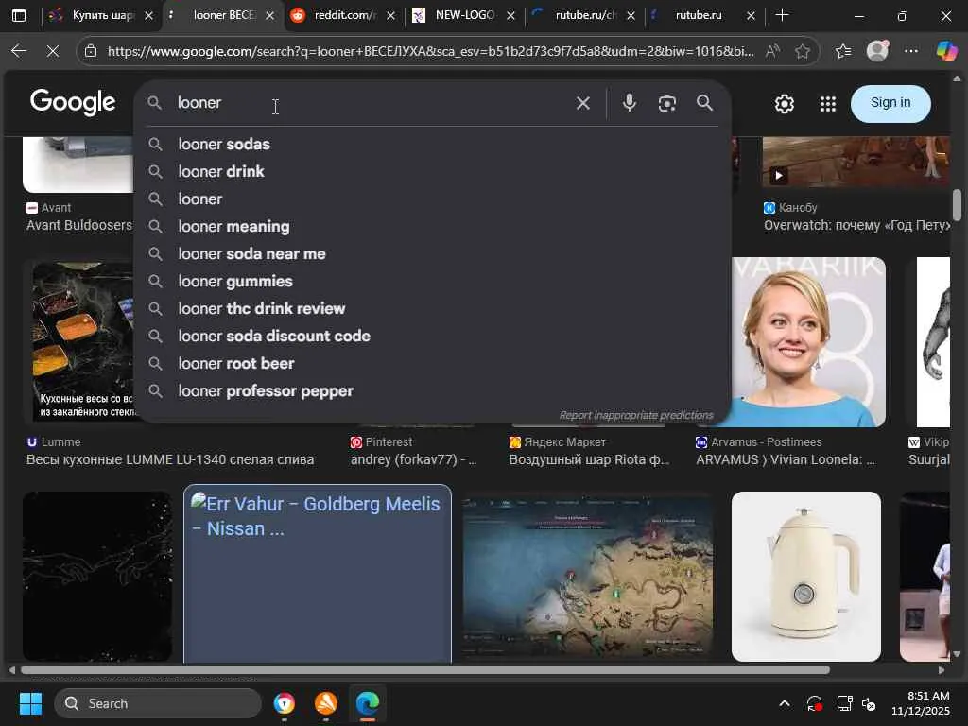Clear the search box text

pos(583,103)
